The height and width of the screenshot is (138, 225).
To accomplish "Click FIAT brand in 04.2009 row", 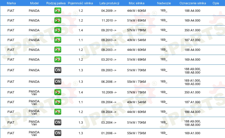I will (11, 11).
